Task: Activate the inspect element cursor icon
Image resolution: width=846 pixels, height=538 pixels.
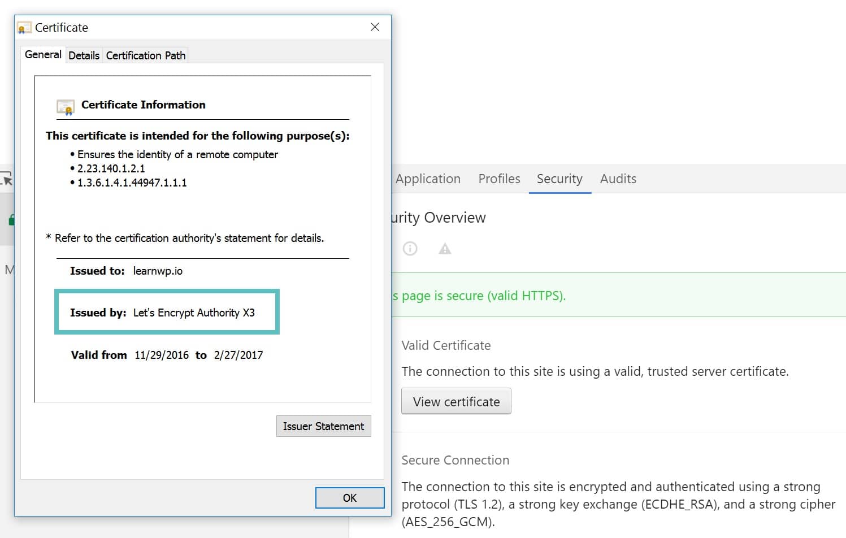Action: pyautogui.click(x=6, y=180)
